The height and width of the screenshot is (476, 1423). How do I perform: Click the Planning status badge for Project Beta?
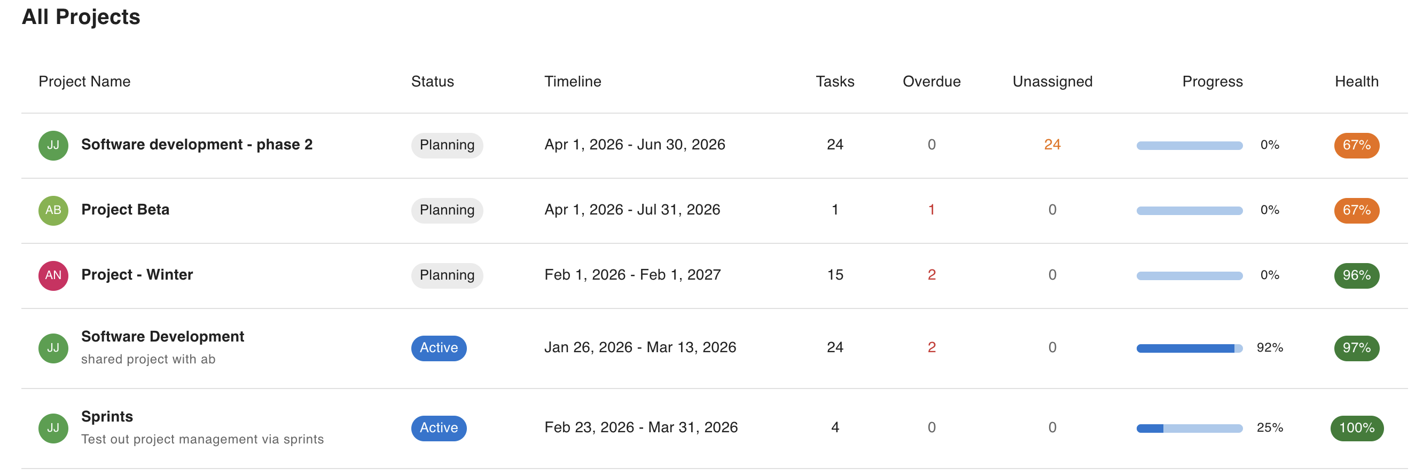point(447,210)
